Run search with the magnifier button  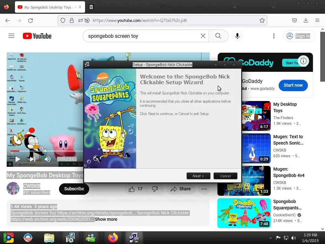click(x=218, y=36)
